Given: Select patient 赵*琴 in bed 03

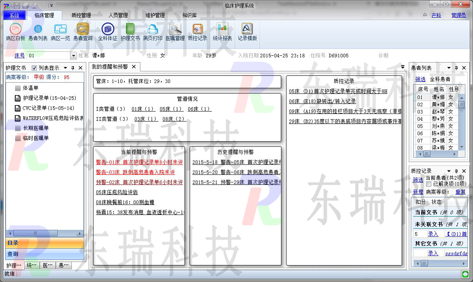Looking at the screenshot, I should (435, 112).
